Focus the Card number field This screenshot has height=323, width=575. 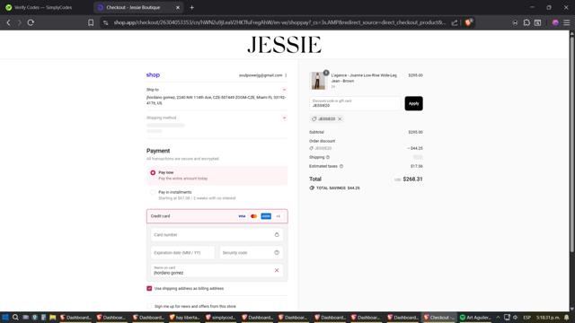tap(217, 234)
